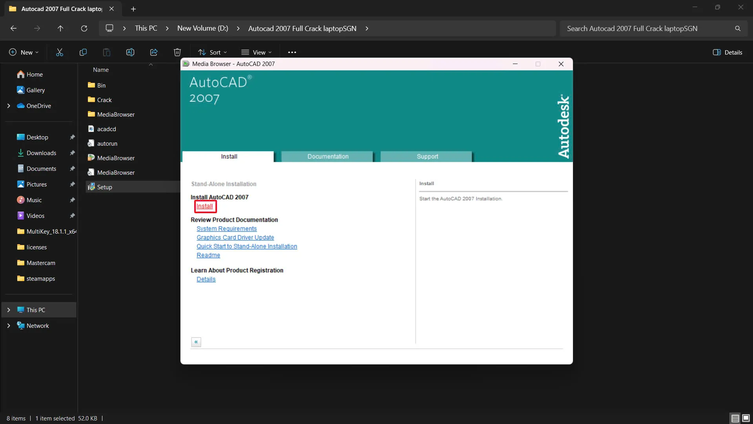Refresh the current folder view
Screen dimensions: 753x424
[x=84, y=28]
